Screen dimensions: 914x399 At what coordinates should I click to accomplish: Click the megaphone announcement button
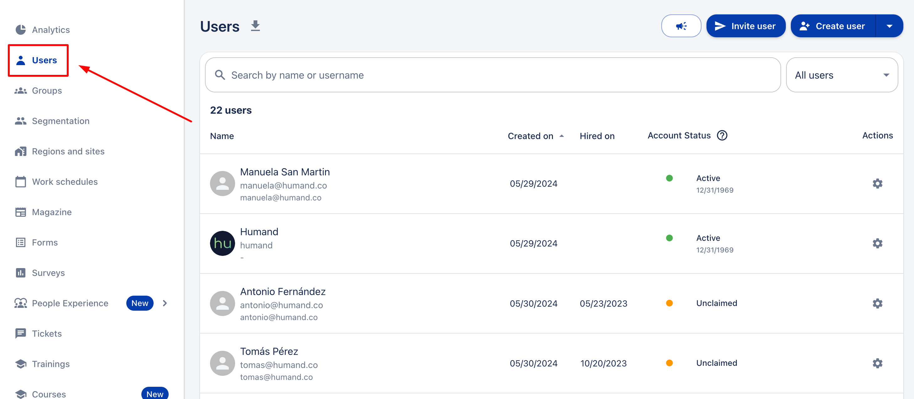(x=680, y=26)
